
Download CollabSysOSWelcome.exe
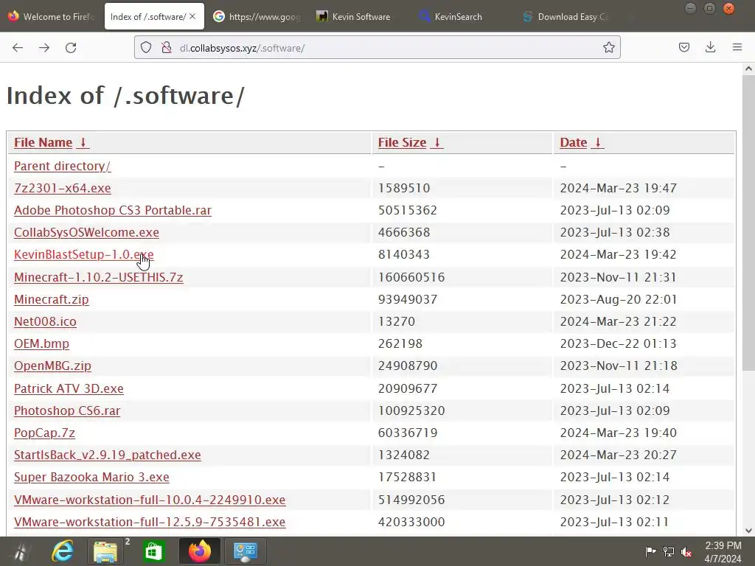tap(87, 232)
